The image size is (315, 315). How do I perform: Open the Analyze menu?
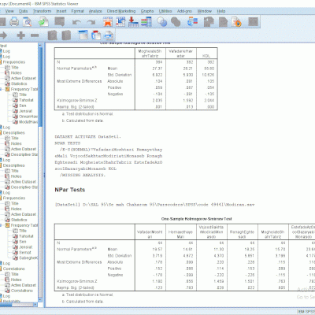point(95,11)
